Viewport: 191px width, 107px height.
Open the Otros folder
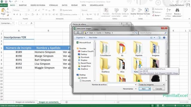pyautogui.click(x=122, y=65)
